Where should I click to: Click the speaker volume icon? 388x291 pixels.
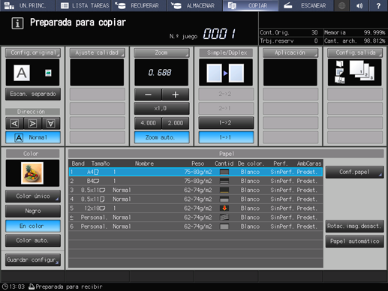coord(359,5)
